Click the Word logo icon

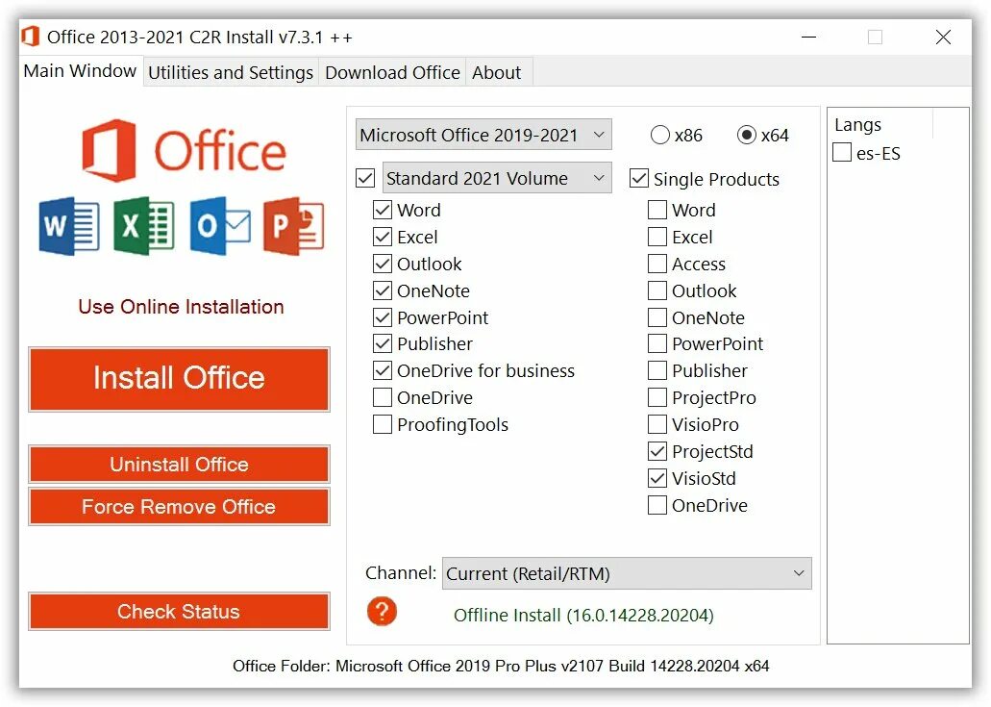(x=69, y=226)
